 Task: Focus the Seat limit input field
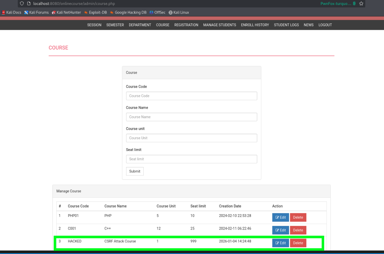pyautogui.click(x=192, y=159)
